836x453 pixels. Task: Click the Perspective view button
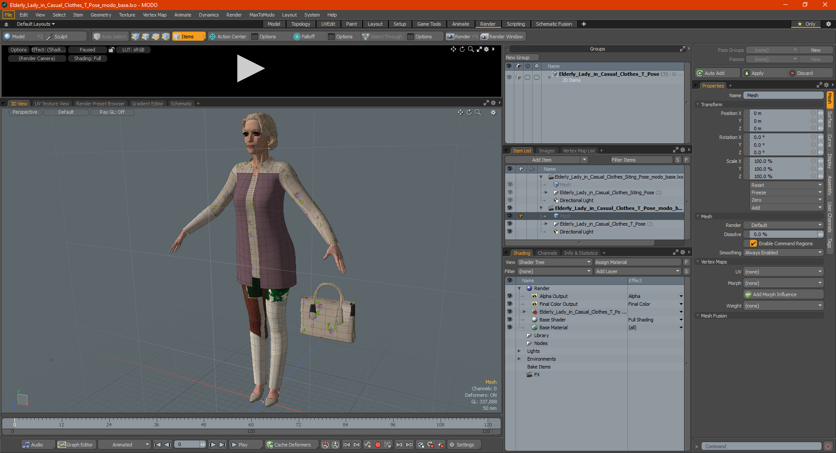coord(25,112)
